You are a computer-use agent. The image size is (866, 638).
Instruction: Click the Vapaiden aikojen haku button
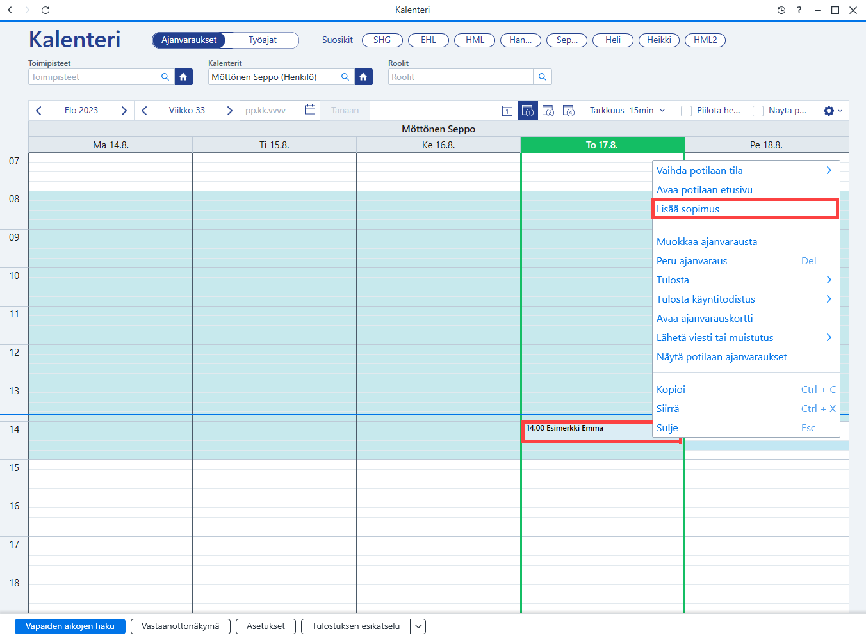(x=70, y=626)
